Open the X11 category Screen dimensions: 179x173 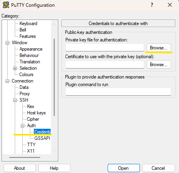tap(31, 151)
